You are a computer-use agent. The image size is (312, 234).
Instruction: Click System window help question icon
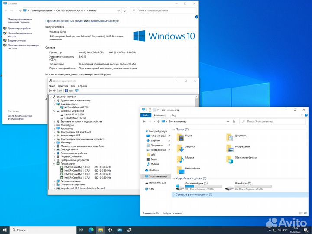pyautogui.click(x=197, y=17)
